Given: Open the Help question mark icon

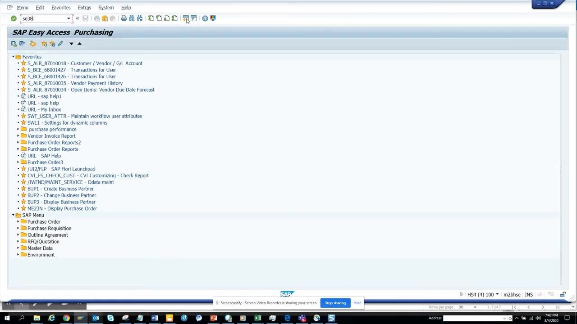Looking at the screenshot, I should pyautogui.click(x=205, y=18).
